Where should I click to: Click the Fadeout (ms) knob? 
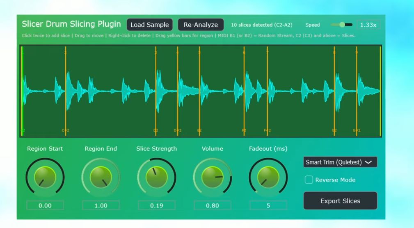[268, 177]
